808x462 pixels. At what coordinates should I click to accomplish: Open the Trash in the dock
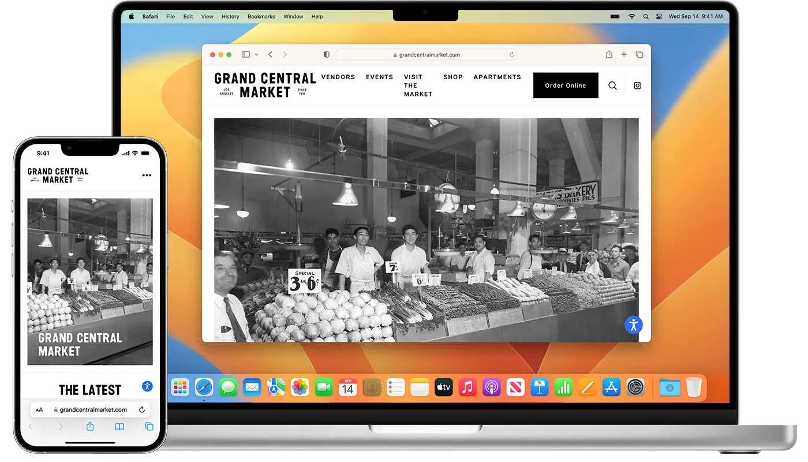tap(694, 388)
